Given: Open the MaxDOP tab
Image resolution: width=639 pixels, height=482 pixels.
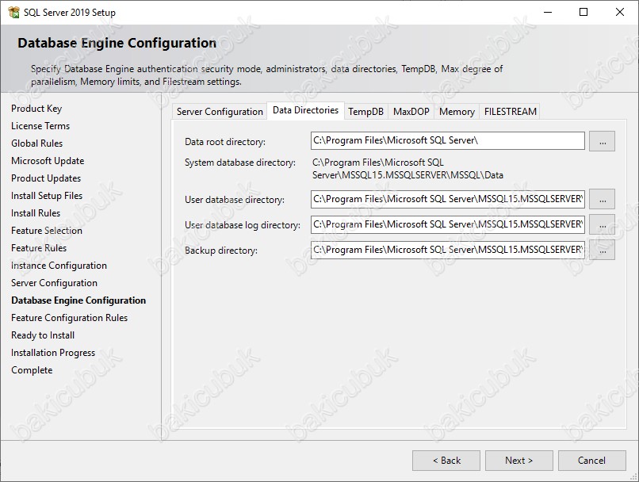Looking at the screenshot, I should 411,112.
